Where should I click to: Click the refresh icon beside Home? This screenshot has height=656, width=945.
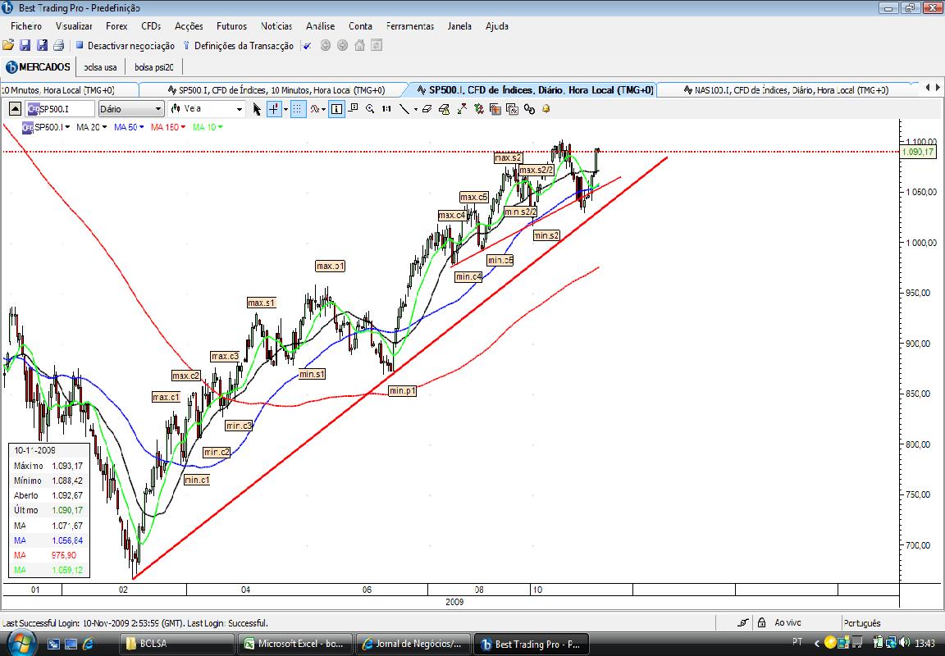pos(377,46)
